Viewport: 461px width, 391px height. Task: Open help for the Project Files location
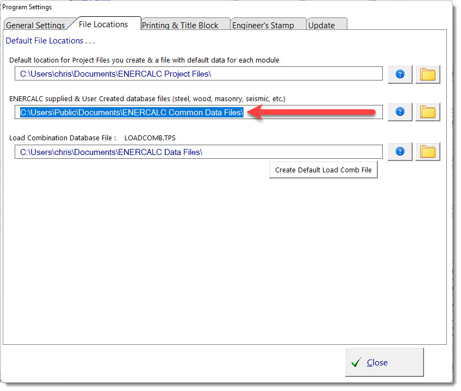400,74
